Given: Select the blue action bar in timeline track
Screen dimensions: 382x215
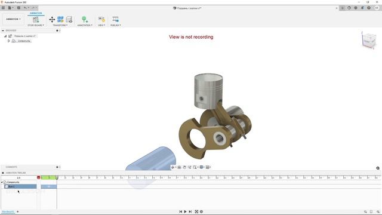Looking at the screenshot, I should [x=49, y=186].
